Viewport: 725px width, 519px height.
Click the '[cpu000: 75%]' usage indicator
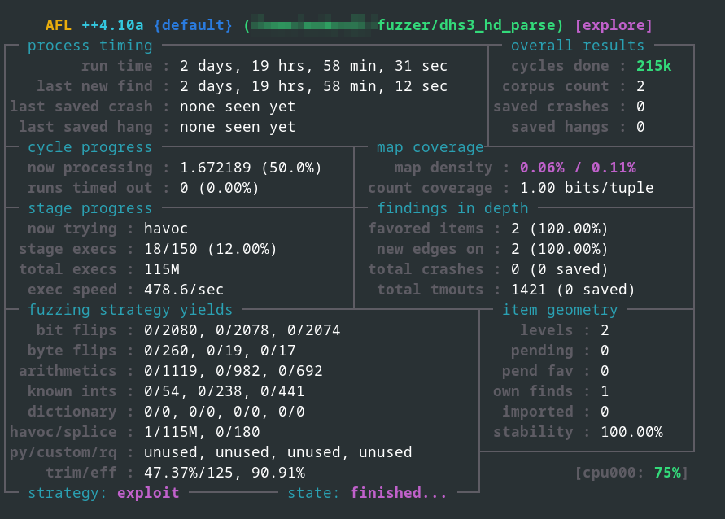631,473
